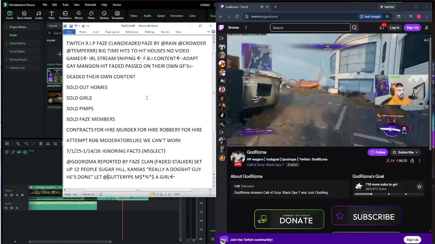
Task: Click the Twitch logo home icon
Action: click(221, 27)
